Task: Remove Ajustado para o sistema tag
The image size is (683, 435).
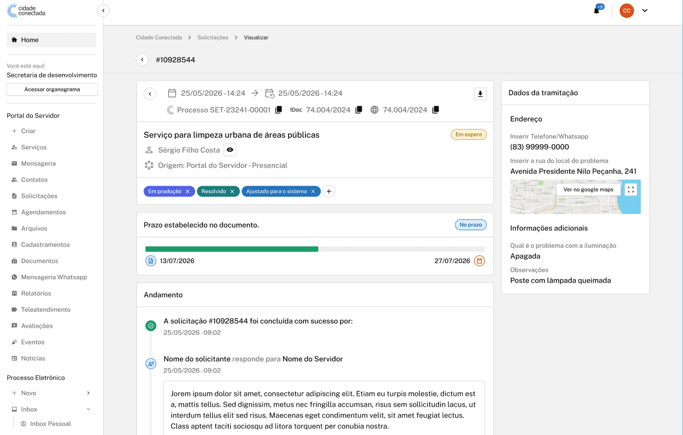Action: click(313, 192)
